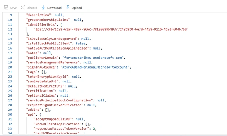Screen dimensions: 227x136
Task: Click the "requestedAccessTokenVersion" key
Action: click(61, 129)
